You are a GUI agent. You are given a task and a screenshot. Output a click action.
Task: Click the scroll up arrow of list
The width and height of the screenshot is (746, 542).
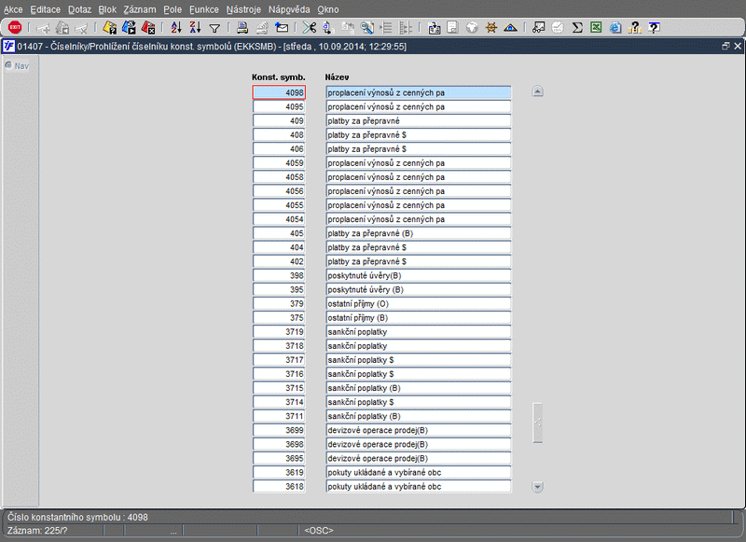tap(537, 90)
